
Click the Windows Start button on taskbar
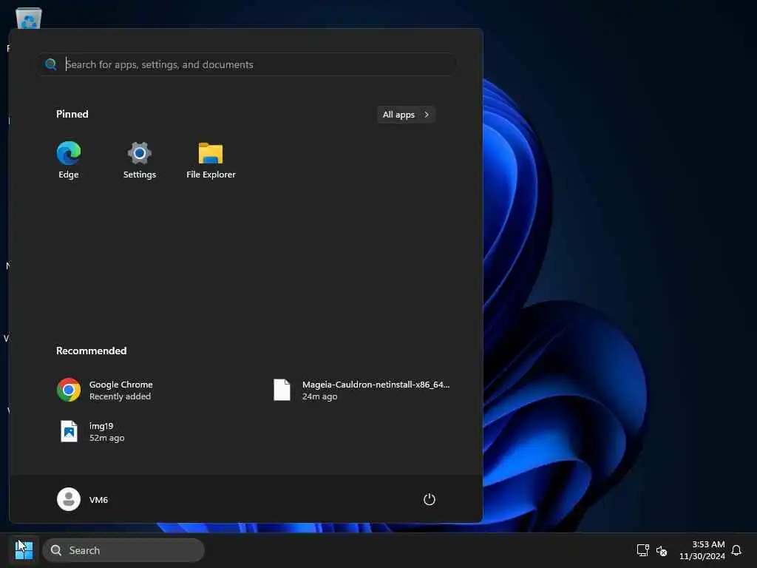[24, 550]
